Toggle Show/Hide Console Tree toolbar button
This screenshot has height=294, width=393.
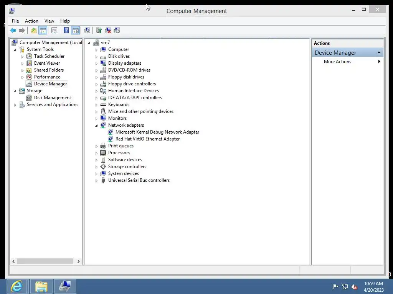[43, 31]
